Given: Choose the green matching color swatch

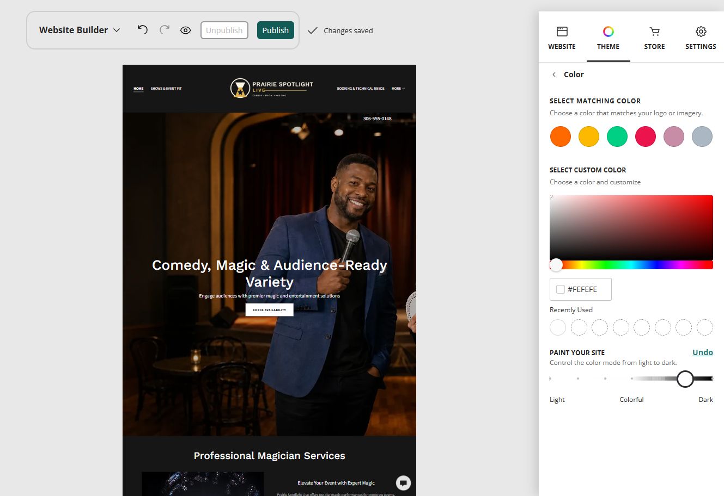Looking at the screenshot, I should (617, 137).
